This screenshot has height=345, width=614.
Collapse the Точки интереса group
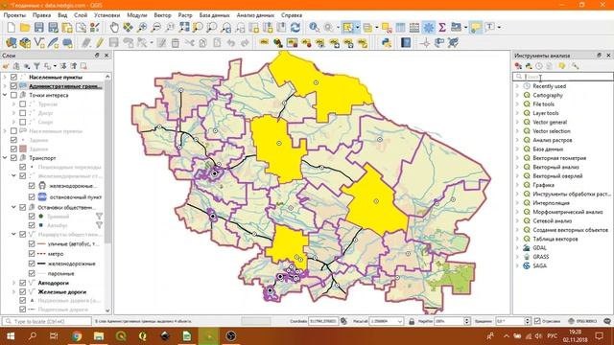point(5,95)
